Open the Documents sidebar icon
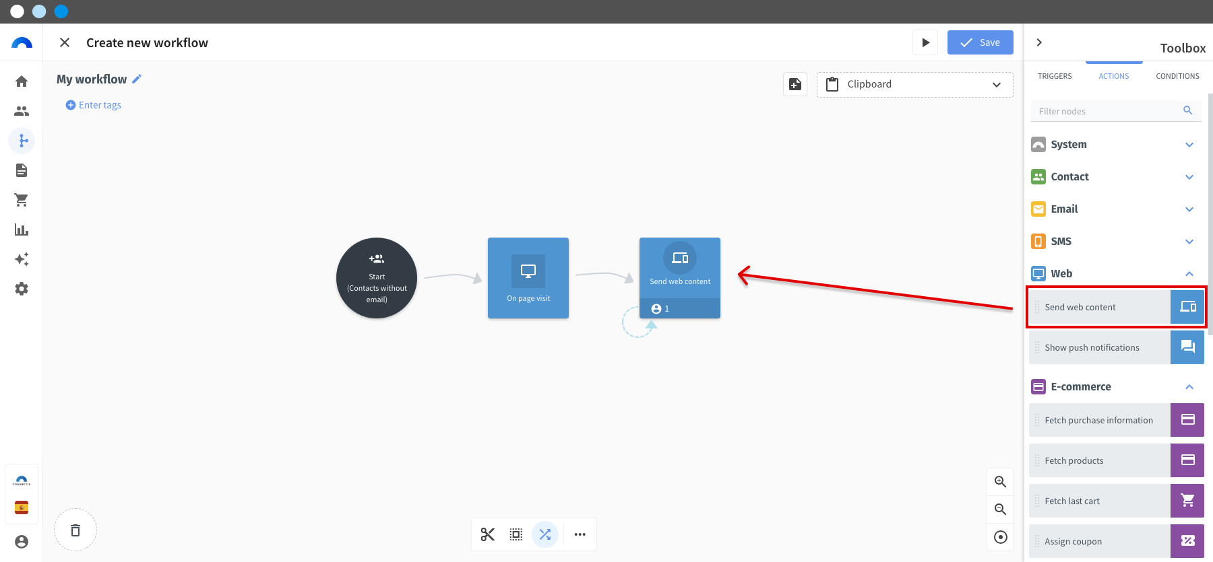 pos(22,170)
